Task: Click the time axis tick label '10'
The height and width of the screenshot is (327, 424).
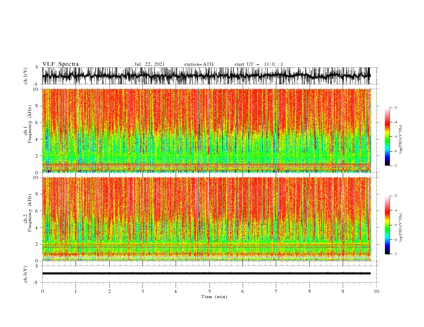Action: pos(376,291)
